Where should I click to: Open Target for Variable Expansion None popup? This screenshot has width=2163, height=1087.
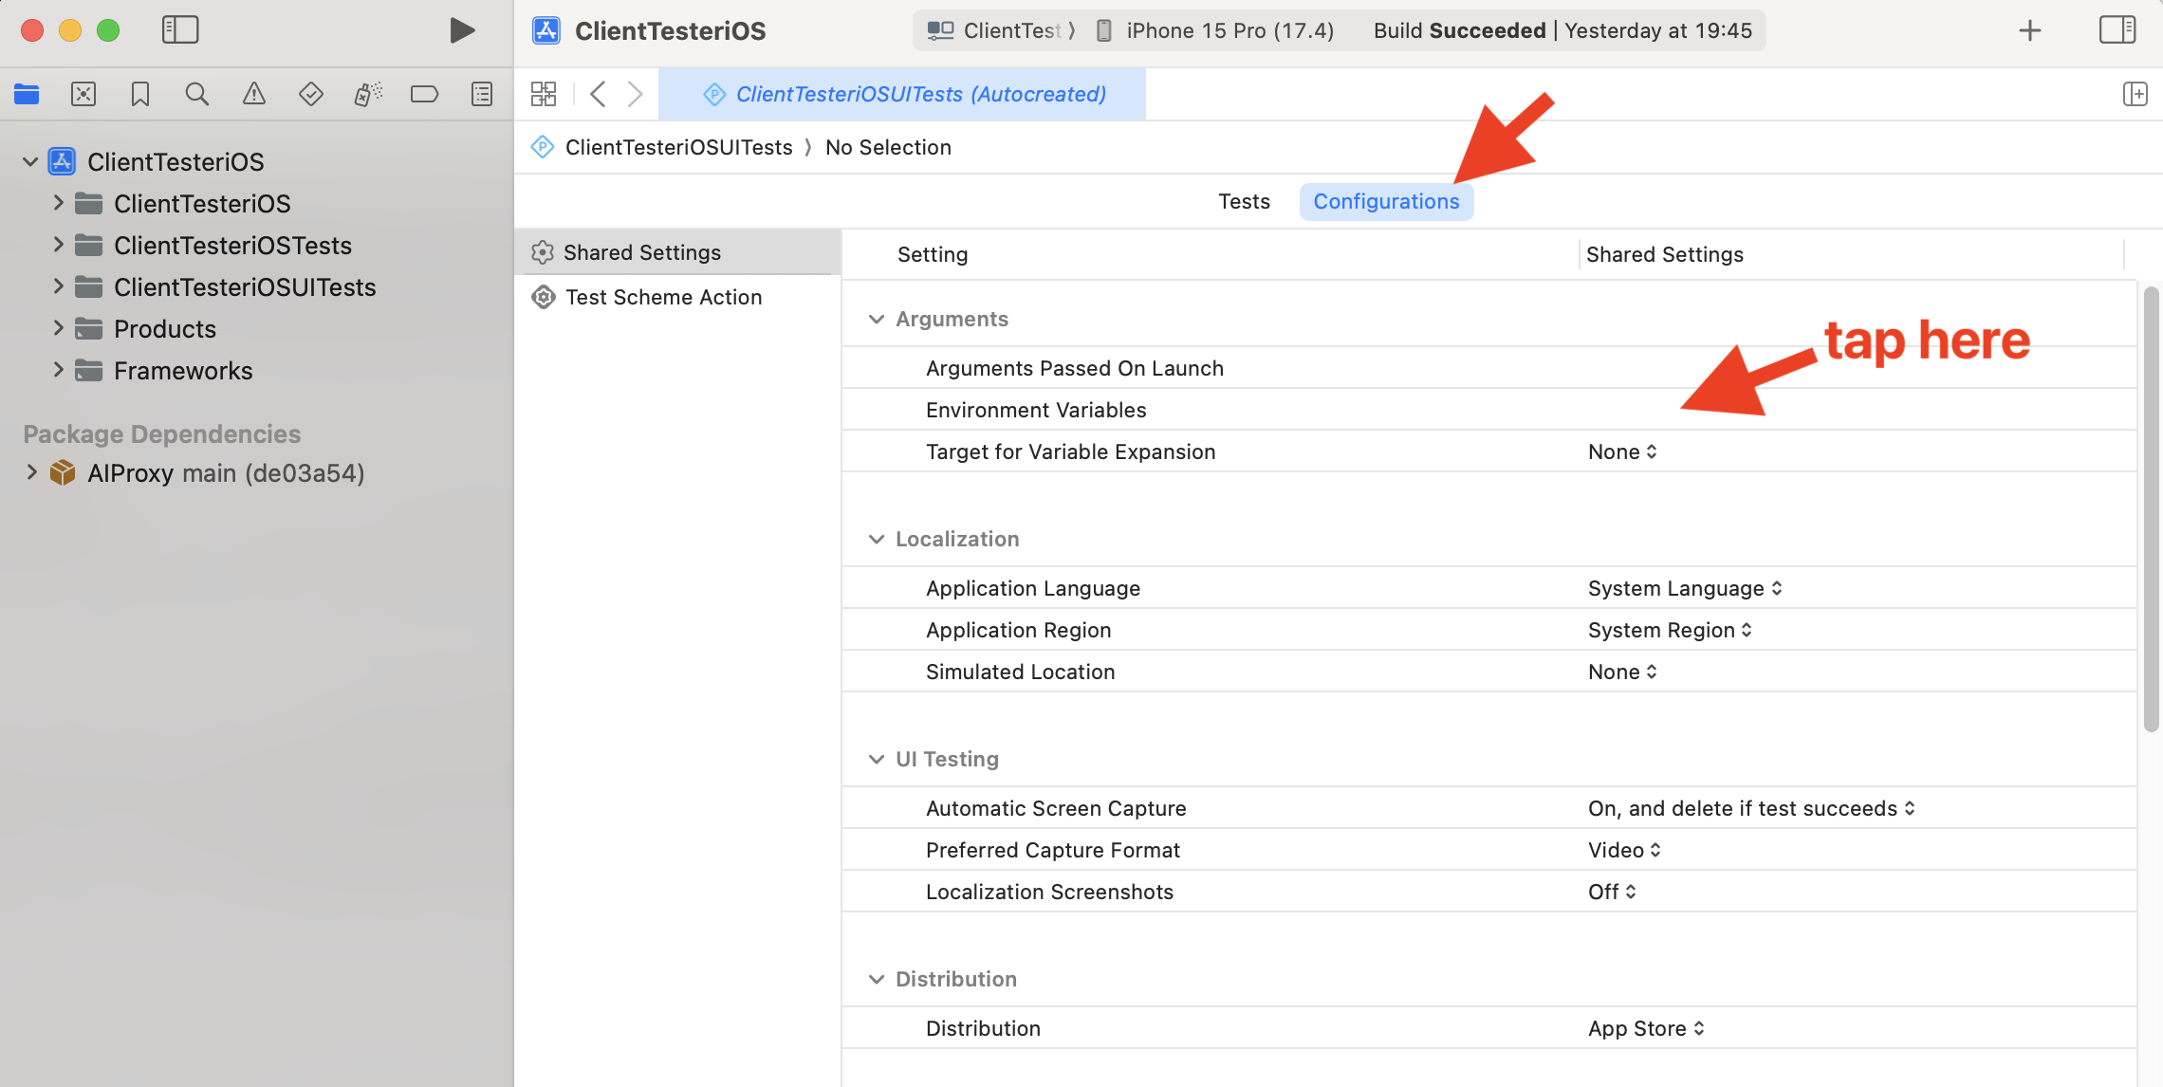[1622, 451]
